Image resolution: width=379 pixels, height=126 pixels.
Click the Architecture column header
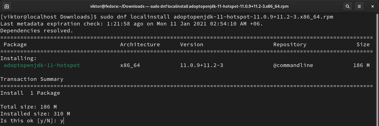pos(140,45)
